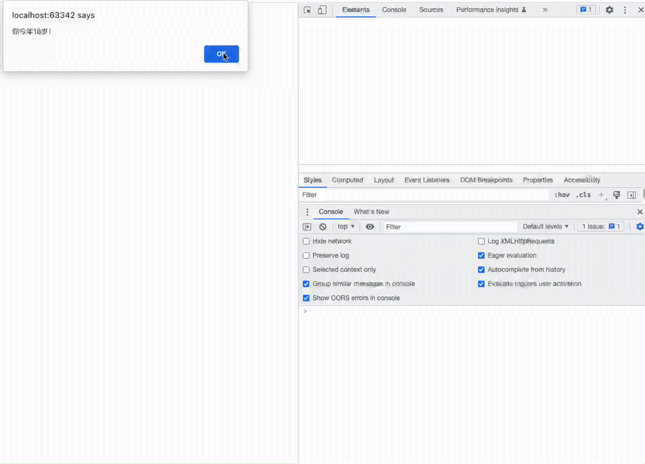This screenshot has height=464, width=645.
Task: Toggle the device toolbar icon
Action: (x=321, y=10)
